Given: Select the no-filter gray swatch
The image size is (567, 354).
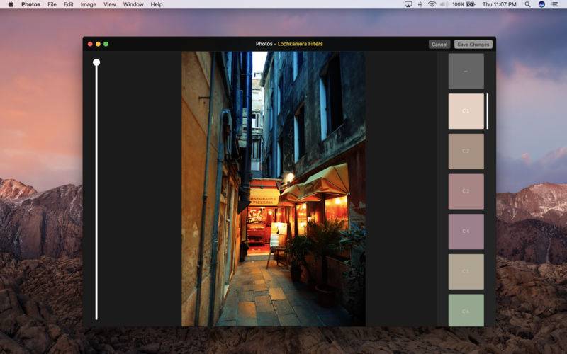Looking at the screenshot, I should click(x=466, y=71).
